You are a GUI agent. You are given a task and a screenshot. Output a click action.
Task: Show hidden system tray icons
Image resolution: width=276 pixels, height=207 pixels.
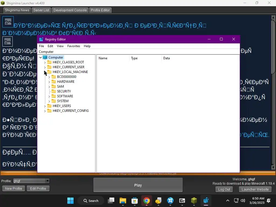[x=227, y=201]
